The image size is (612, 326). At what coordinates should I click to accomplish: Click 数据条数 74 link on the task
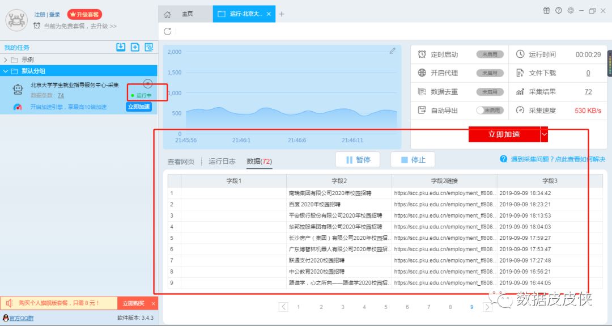[x=61, y=95]
